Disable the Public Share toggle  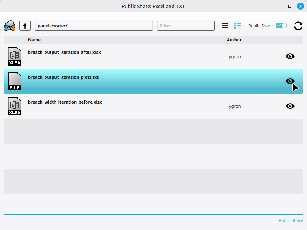point(281,25)
